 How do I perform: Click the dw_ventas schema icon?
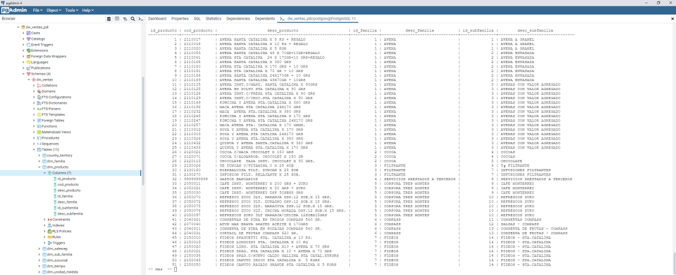coord(34,79)
